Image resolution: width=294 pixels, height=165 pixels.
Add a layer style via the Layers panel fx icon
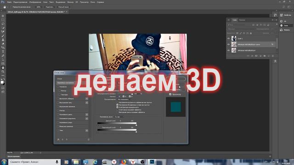(x=252, y=56)
